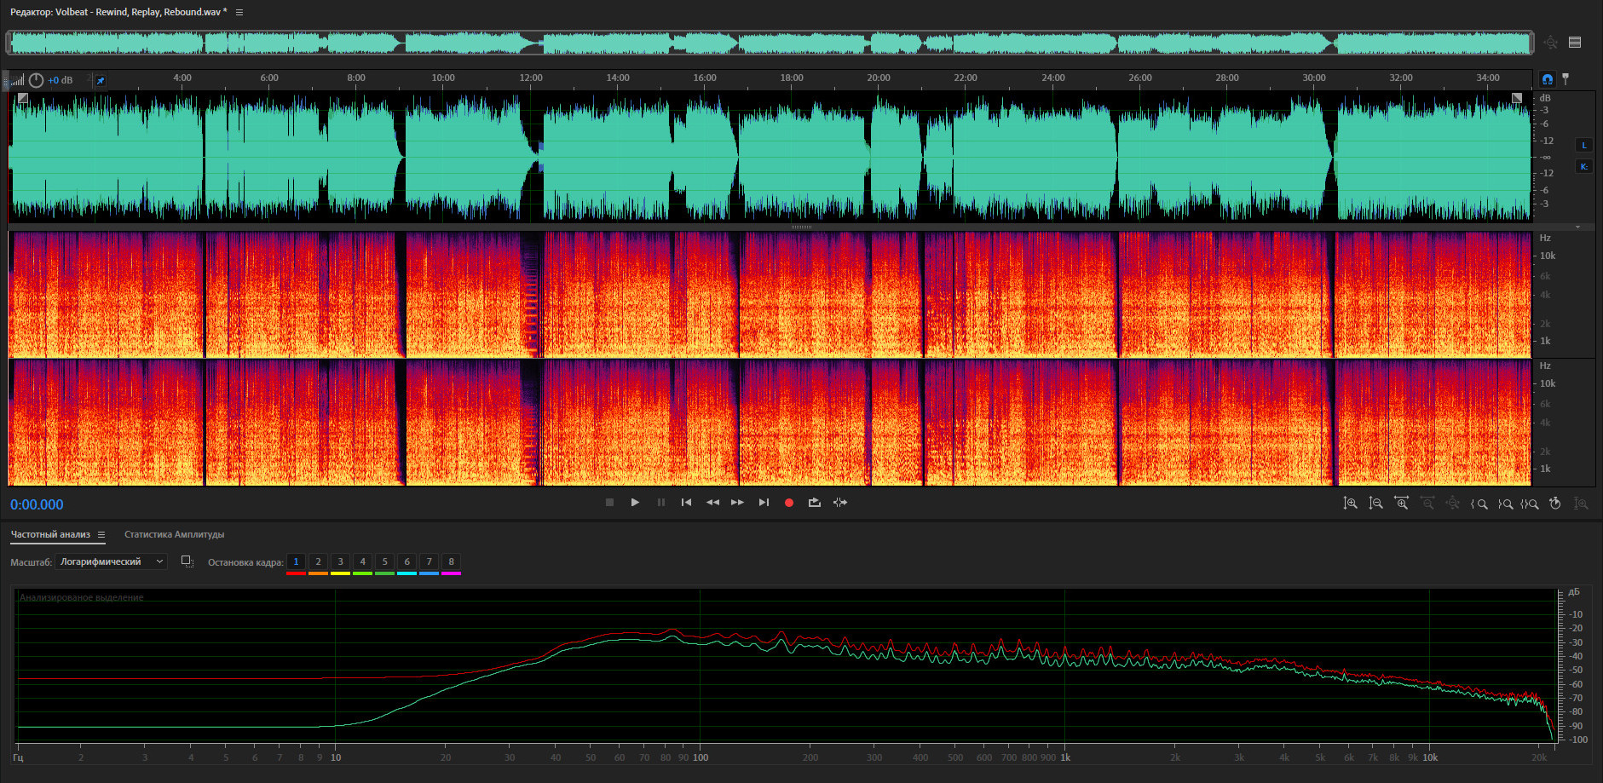Click the 10k label on upper spectral scale
This screenshot has height=783, width=1603.
(x=1548, y=256)
